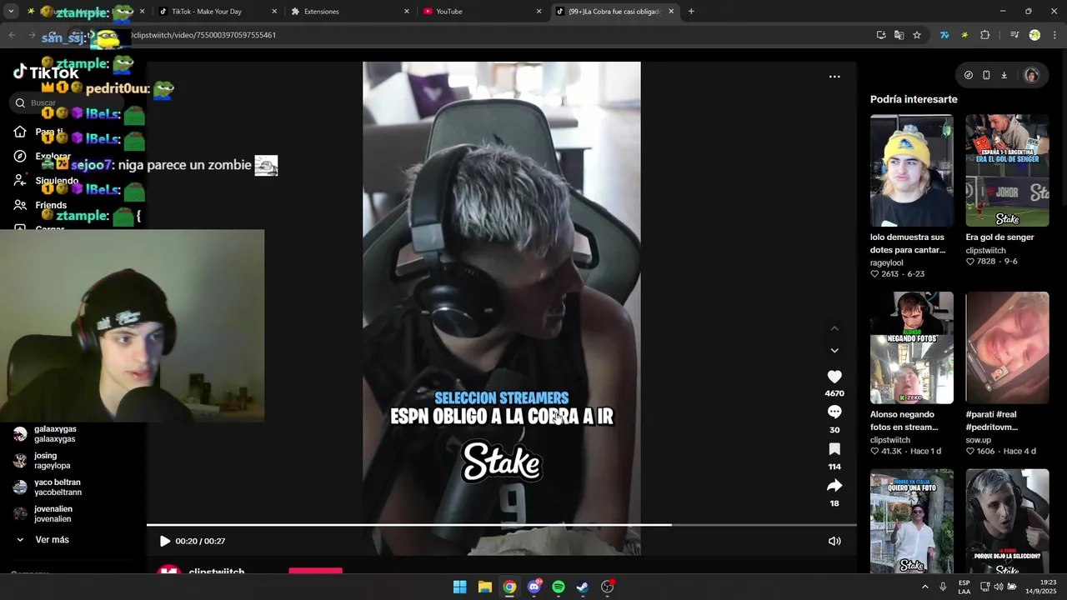Screen dimensions: 1067x600
Task: Click the heart like icon on the video
Action: pos(834,377)
